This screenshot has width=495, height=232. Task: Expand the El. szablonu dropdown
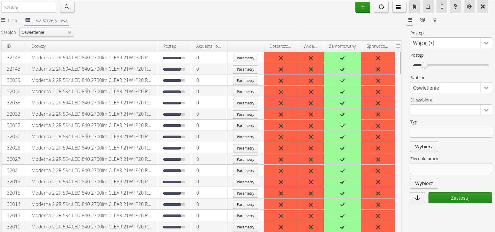click(x=450, y=110)
